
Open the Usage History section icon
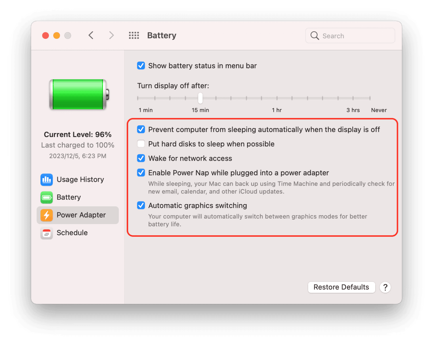46,179
